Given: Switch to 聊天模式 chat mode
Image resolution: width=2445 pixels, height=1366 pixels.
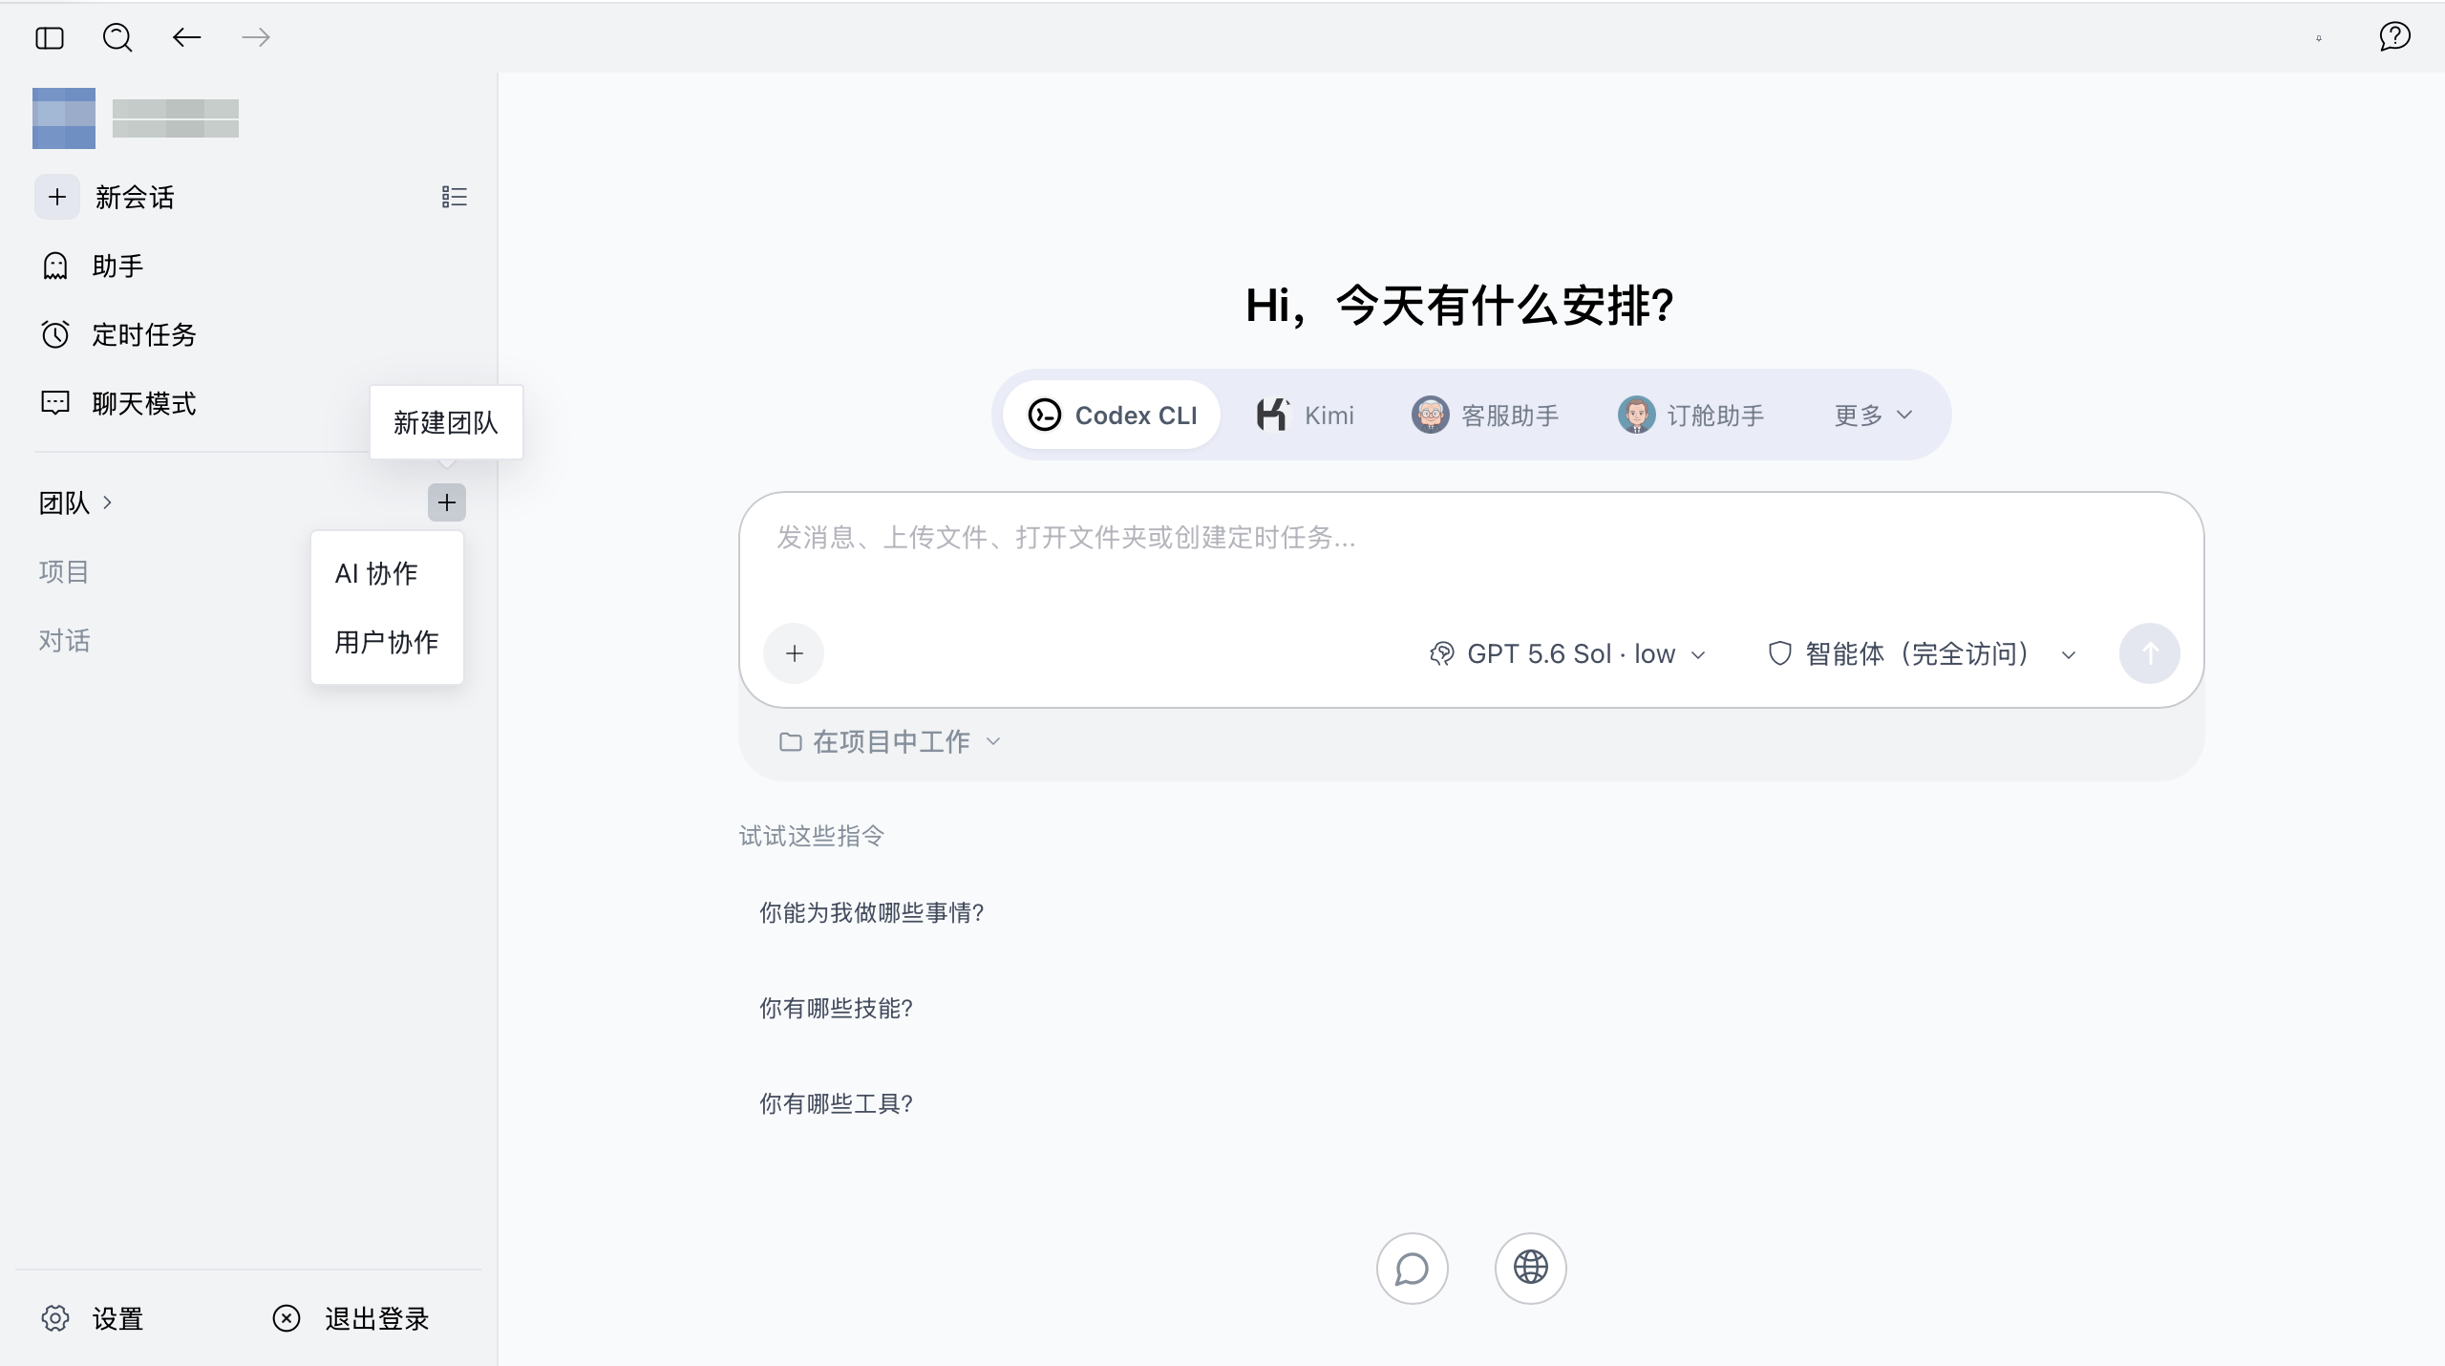Looking at the screenshot, I should point(143,404).
